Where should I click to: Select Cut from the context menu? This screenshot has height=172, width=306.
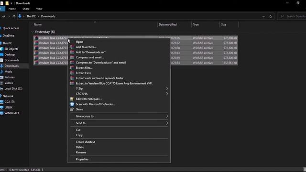point(78,130)
